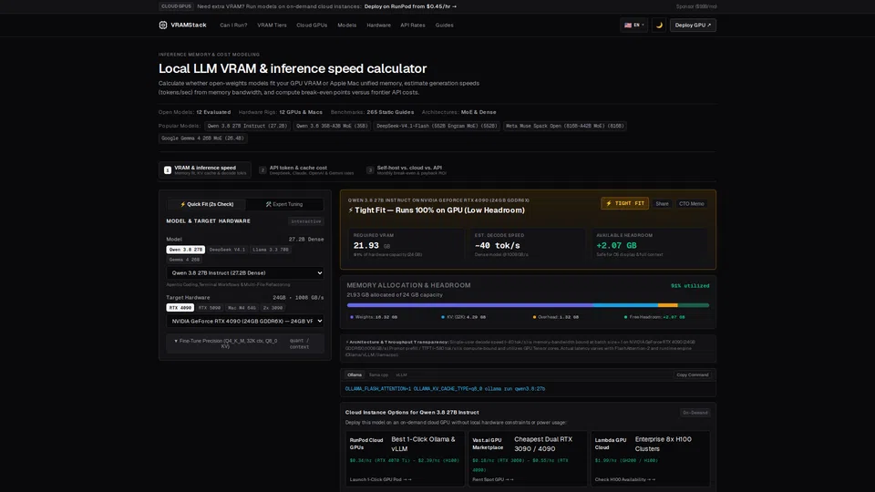Image resolution: width=875 pixels, height=492 pixels.
Task: Open the CTO Memo
Action: (x=692, y=203)
